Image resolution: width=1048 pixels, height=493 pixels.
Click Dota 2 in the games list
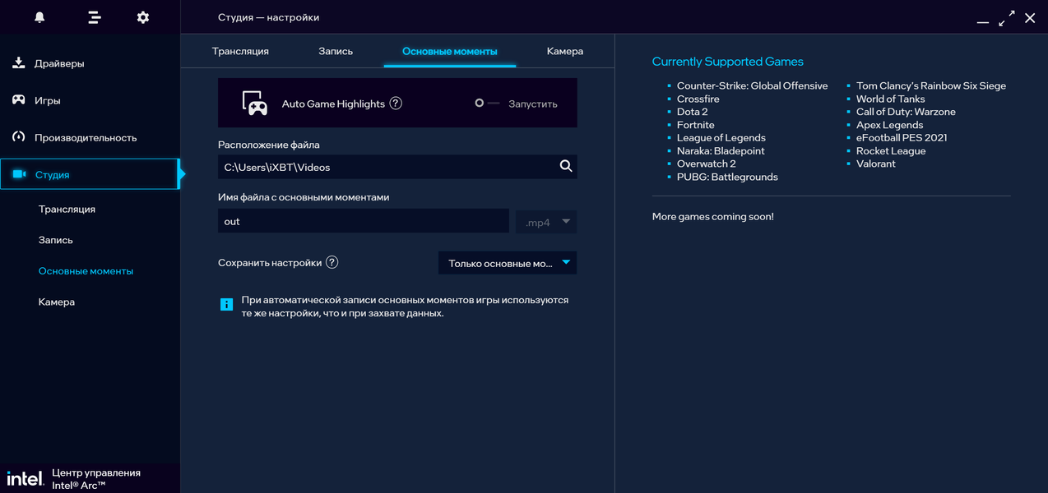click(x=693, y=112)
